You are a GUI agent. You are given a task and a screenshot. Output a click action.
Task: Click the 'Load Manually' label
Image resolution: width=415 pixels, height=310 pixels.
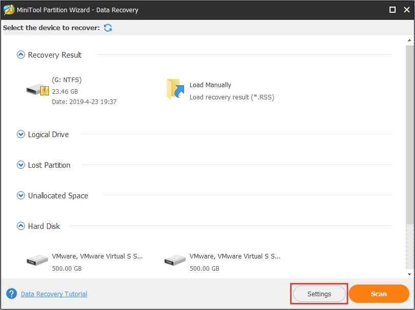point(210,85)
